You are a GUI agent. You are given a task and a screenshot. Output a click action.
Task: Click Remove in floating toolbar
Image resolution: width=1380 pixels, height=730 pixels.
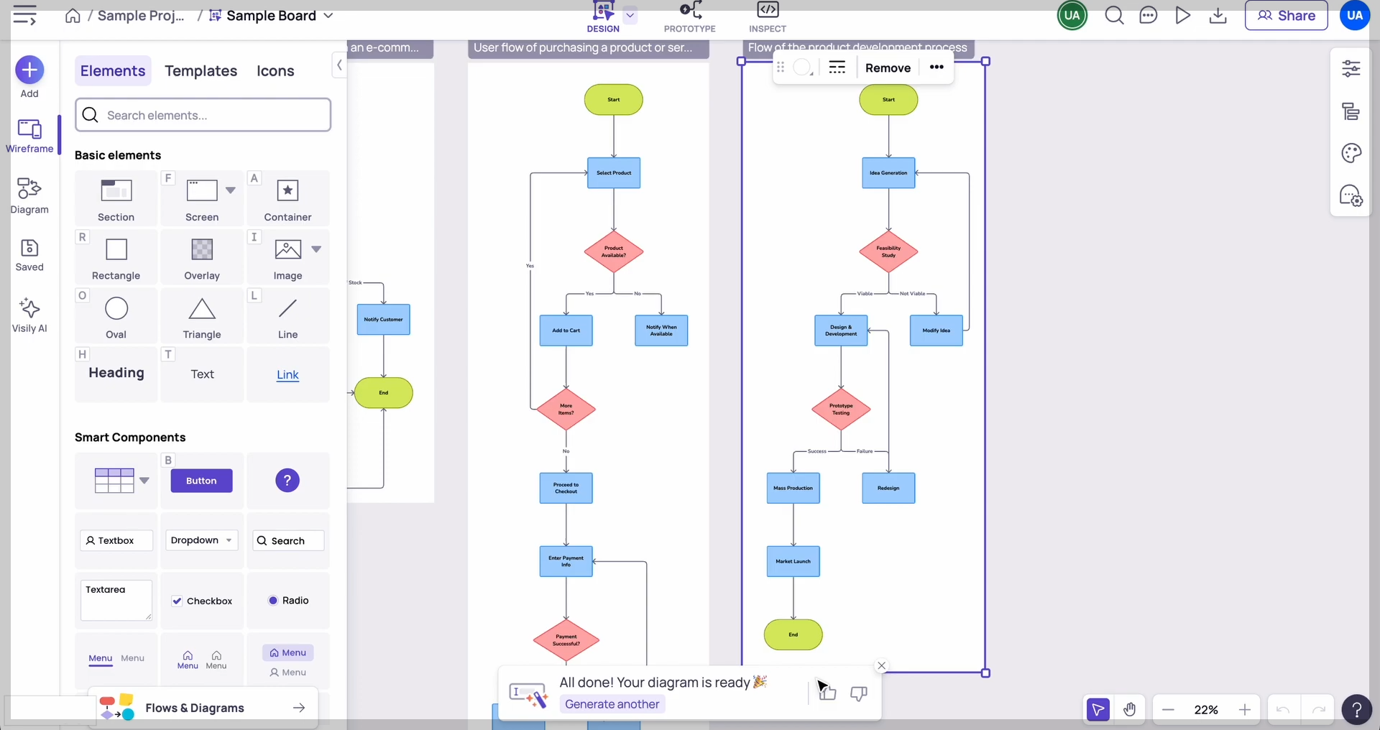[888, 68]
